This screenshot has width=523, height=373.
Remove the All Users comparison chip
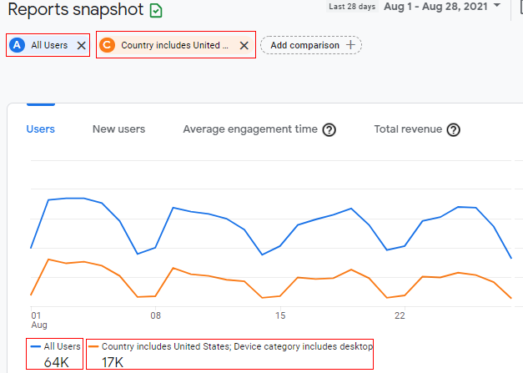click(81, 45)
